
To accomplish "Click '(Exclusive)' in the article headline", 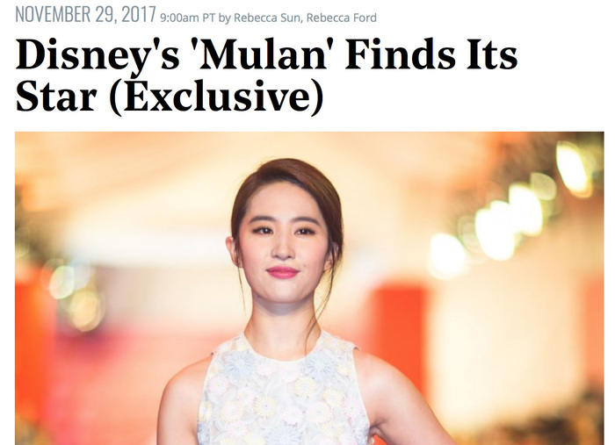I will (216, 97).
